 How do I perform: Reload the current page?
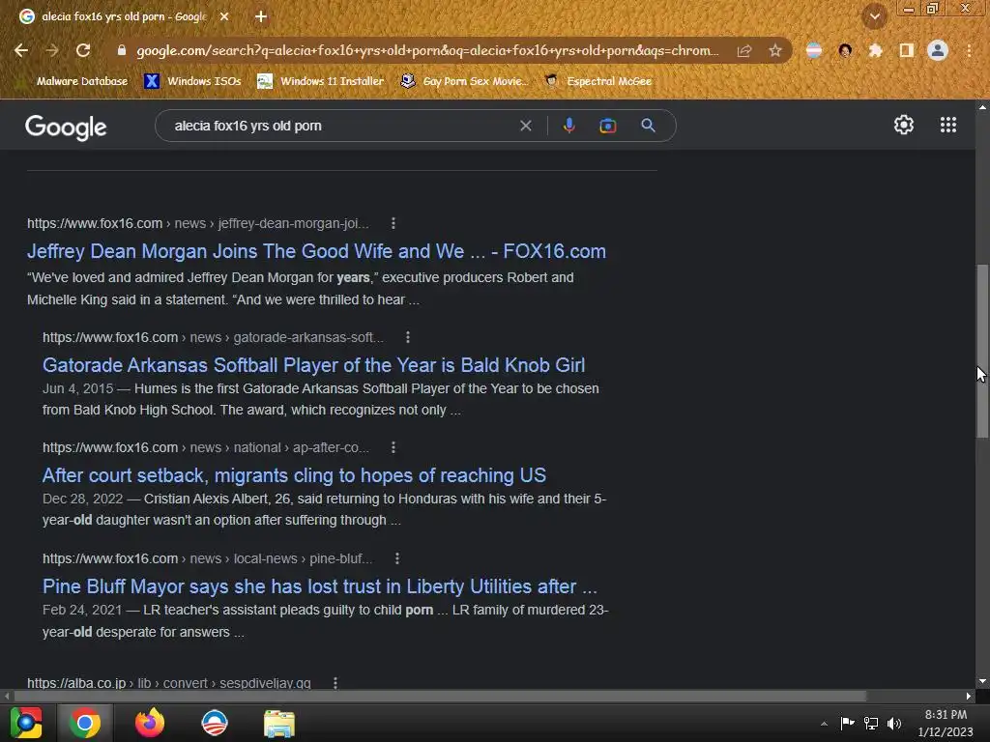click(83, 50)
